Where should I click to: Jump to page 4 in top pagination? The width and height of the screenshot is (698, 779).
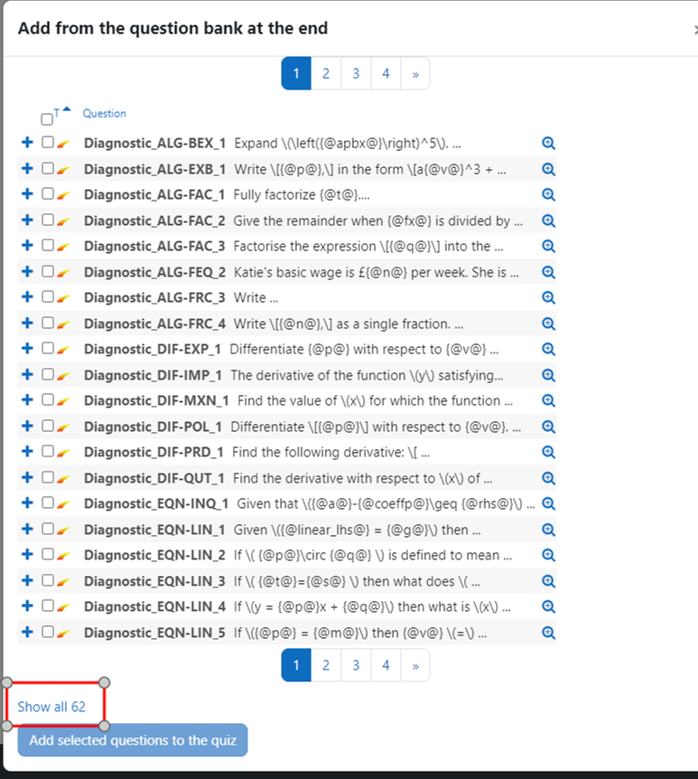click(386, 73)
